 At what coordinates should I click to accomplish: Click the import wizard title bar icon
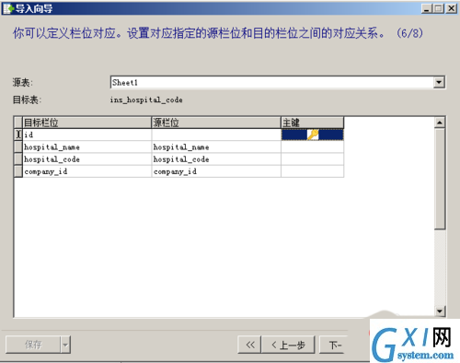[8, 8]
